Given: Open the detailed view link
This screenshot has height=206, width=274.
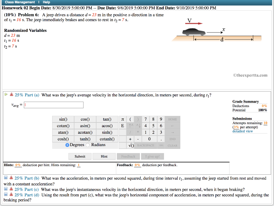Looking at the screenshot, I should coord(242,131).
